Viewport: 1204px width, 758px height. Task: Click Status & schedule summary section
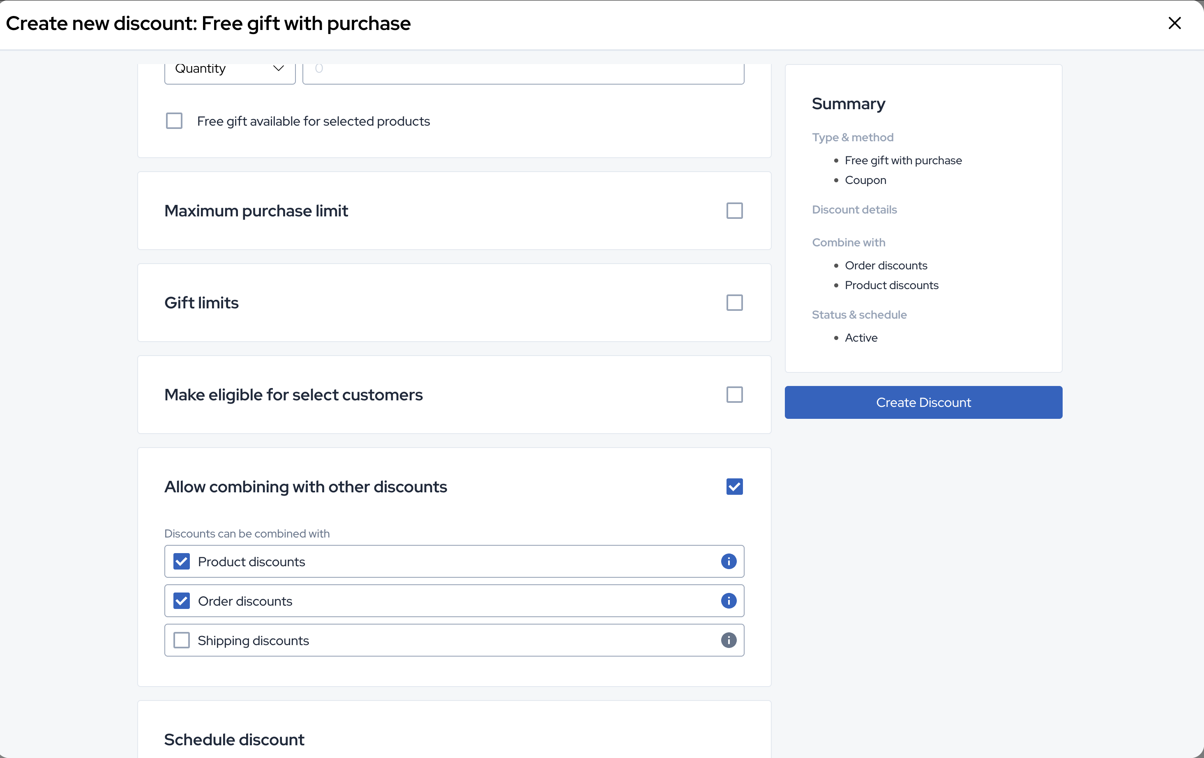click(859, 315)
